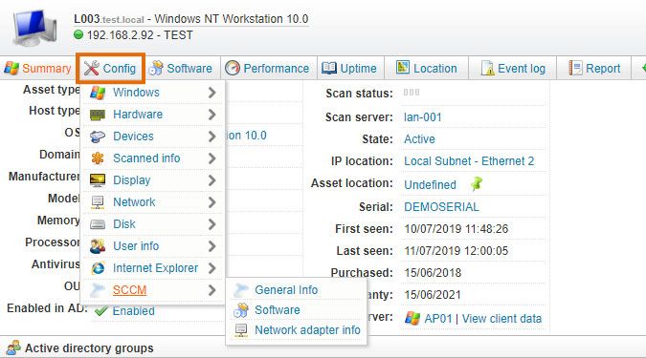Expand the Network submenu arrow
This screenshot has height=358, width=646.
[212, 202]
